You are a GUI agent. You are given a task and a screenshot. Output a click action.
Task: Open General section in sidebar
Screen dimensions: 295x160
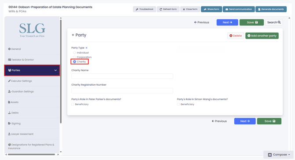[32, 49]
